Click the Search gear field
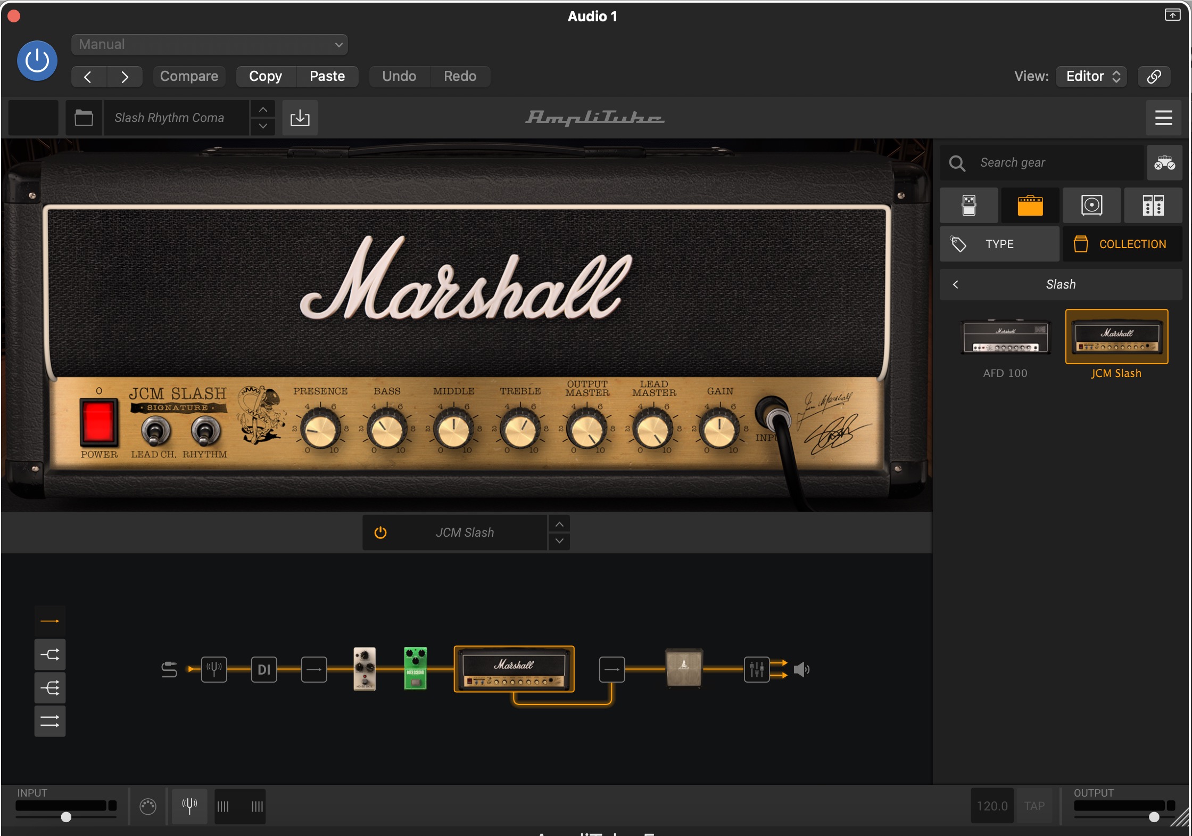Image resolution: width=1192 pixels, height=836 pixels. 1042,163
